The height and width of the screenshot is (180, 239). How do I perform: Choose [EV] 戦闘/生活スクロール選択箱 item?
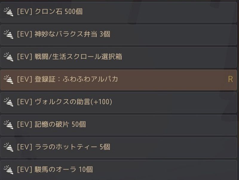pyautogui.click(x=119, y=57)
